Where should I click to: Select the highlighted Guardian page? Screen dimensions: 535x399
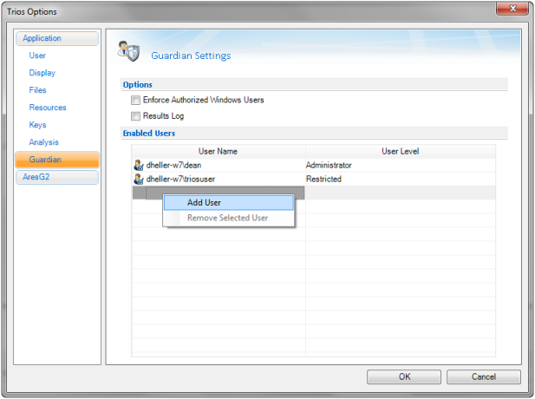57,160
